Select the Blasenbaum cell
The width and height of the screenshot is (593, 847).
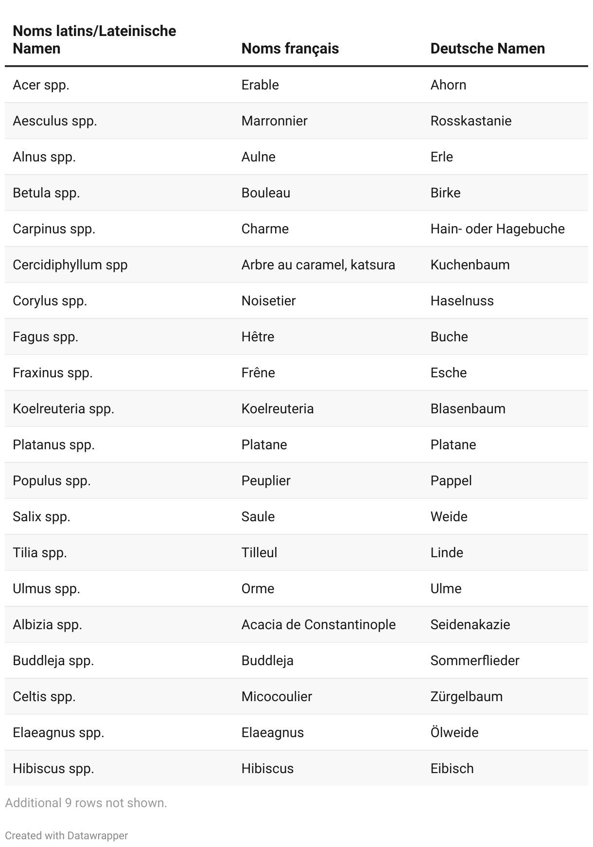(468, 408)
